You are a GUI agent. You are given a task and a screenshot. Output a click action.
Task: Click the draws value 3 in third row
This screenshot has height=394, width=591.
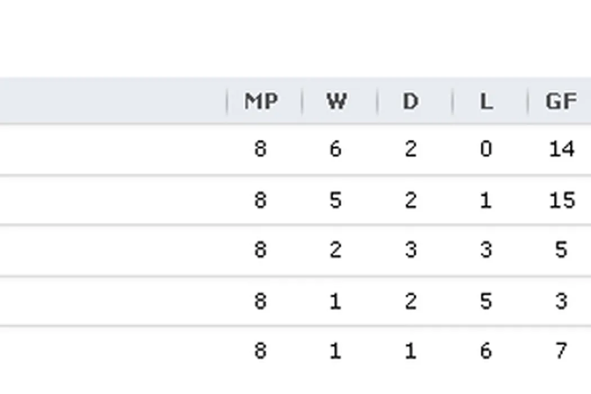[x=411, y=250]
